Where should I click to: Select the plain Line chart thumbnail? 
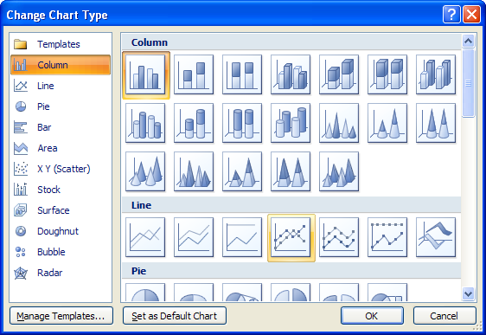click(x=145, y=237)
